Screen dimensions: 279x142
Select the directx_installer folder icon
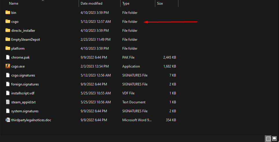pyautogui.click(x=8, y=31)
